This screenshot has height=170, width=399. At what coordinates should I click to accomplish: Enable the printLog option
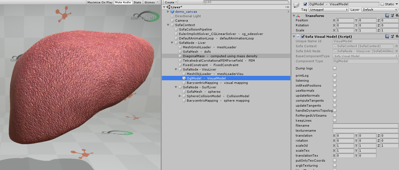[x=334, y=76]
